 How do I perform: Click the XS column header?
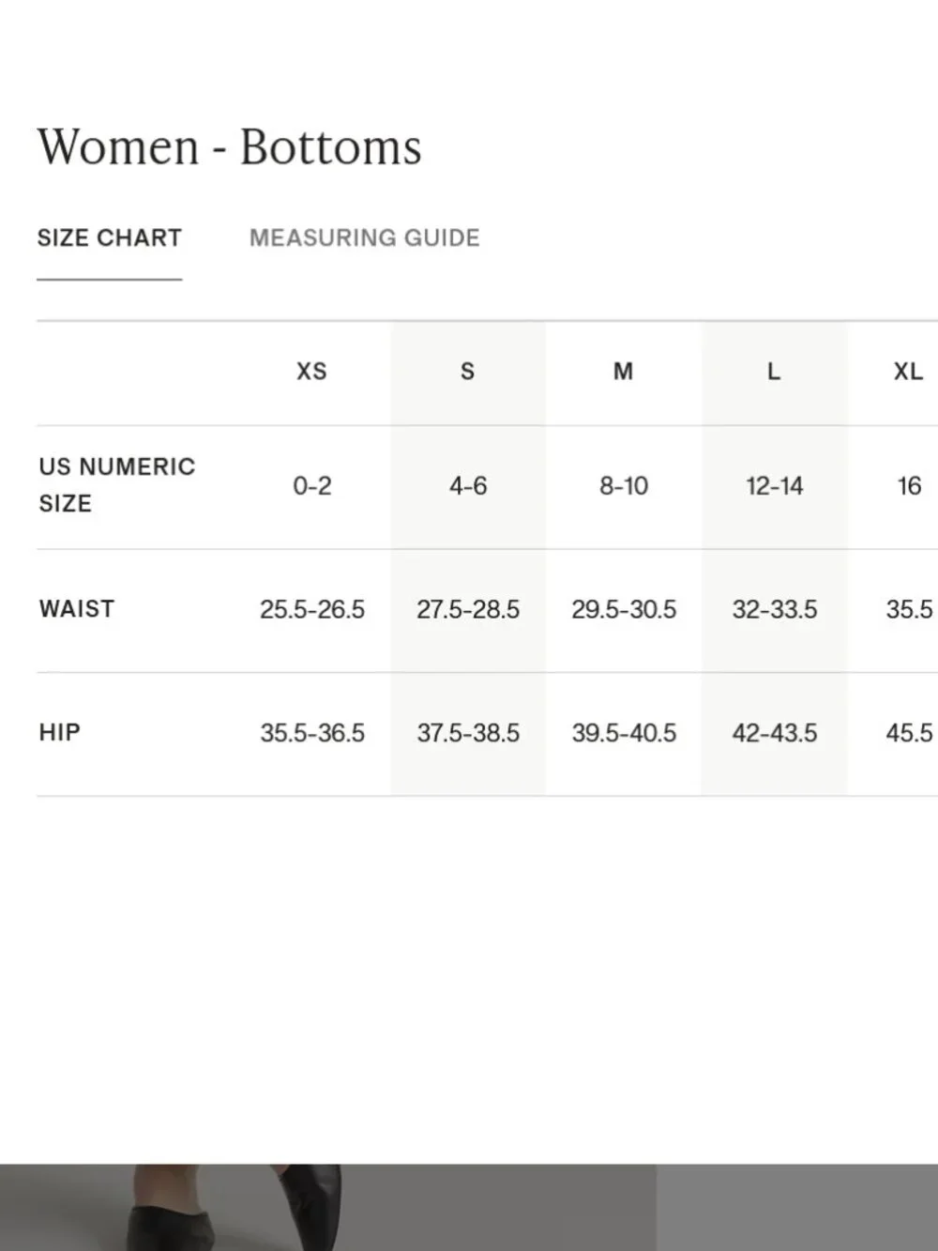312,372
